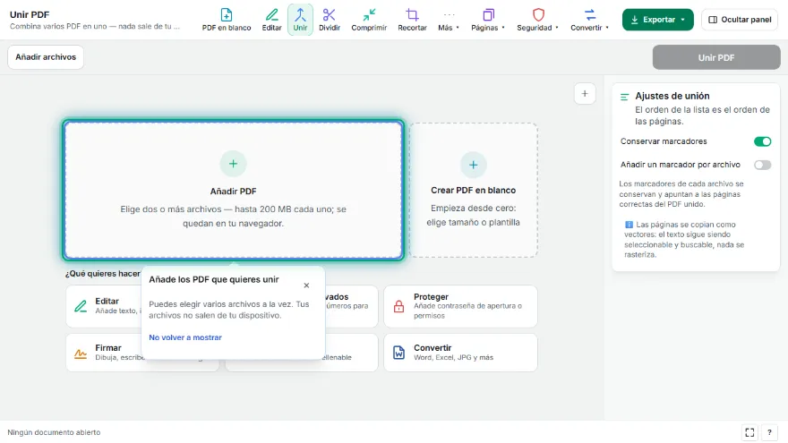The height and width of the screenshot is (443, 788).
Task: Toggle Conservar marcadores switch off
Action: point(762,141)
